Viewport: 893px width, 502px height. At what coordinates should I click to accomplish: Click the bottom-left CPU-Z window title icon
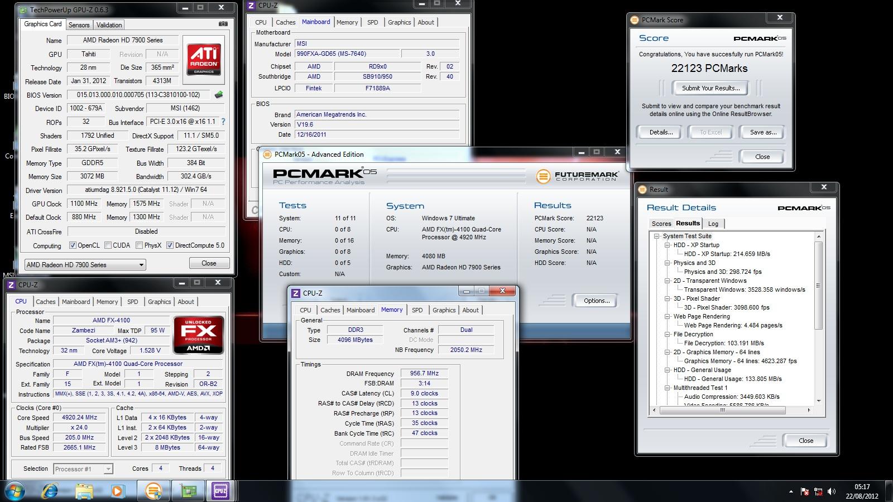[x=11, y=284]
